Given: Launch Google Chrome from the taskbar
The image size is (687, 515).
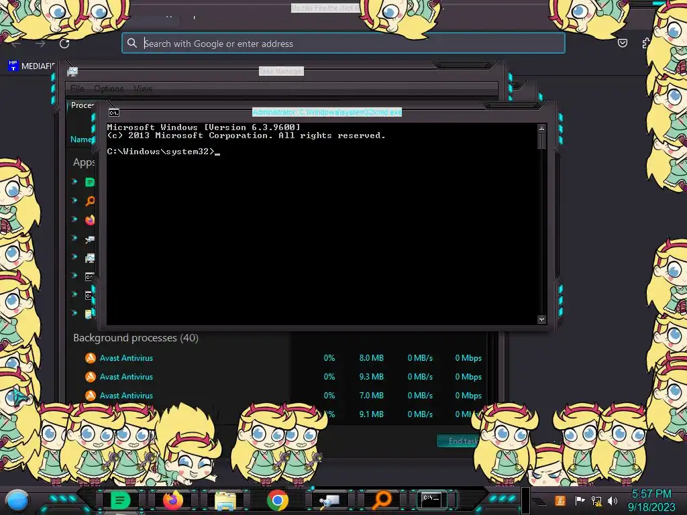Looking at the screenshot, I should pyautogui.click(x=278, y=500).
